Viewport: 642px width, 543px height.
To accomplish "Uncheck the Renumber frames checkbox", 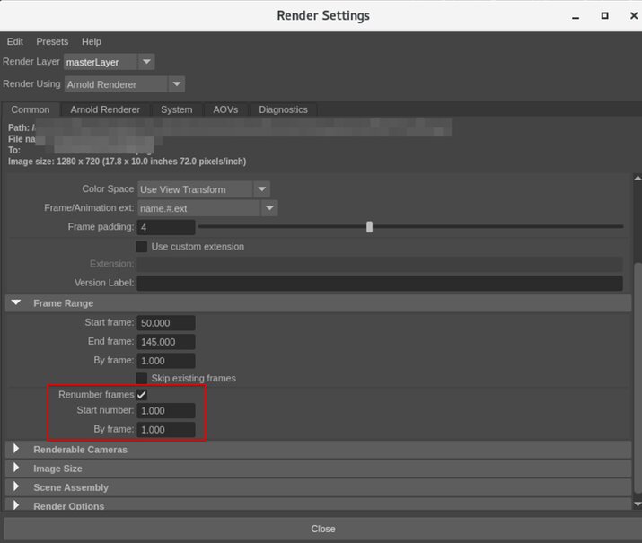I will click(142, 395).
